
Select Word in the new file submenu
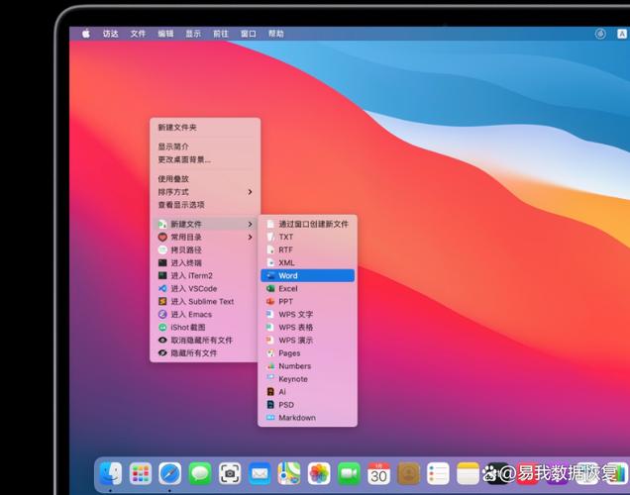288,276
